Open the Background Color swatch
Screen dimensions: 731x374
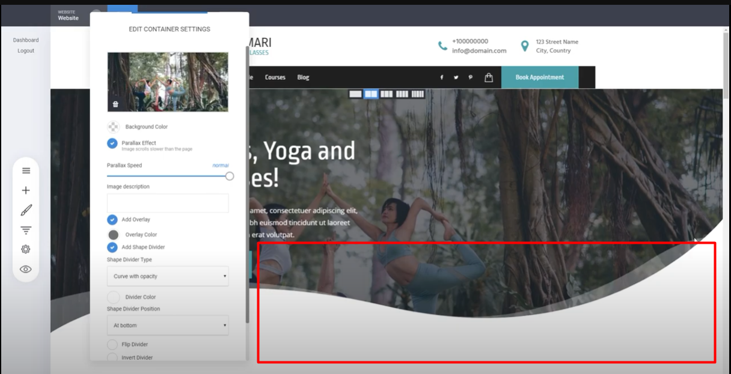113,127
